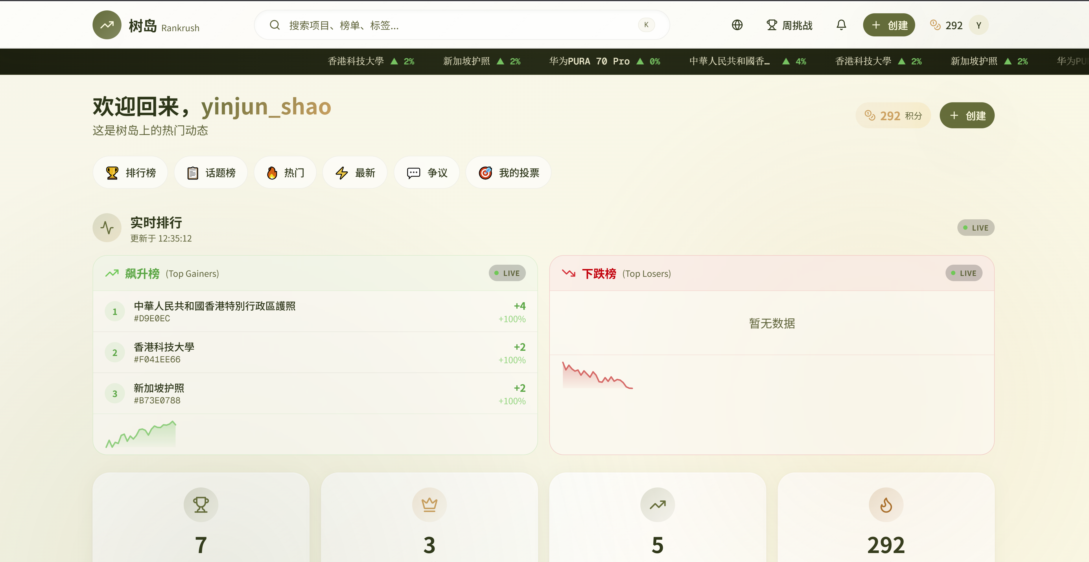
Task: Open the 中華人民共和國香港特別行政區護照 row
Action: click(315, 311)
